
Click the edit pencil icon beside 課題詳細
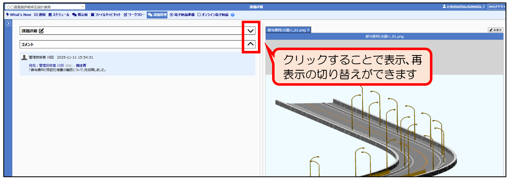click(x=42, y=31)
